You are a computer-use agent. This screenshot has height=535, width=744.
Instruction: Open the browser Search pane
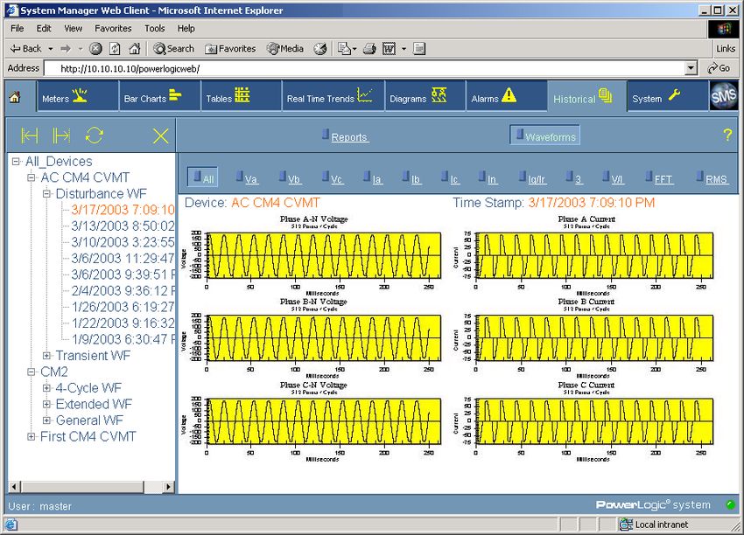coord(173,48)
